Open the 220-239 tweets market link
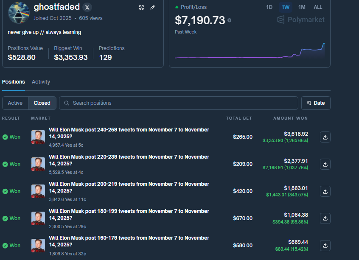Image resolution: width=359 pixels, height=260 pixels. click(129, 160)
